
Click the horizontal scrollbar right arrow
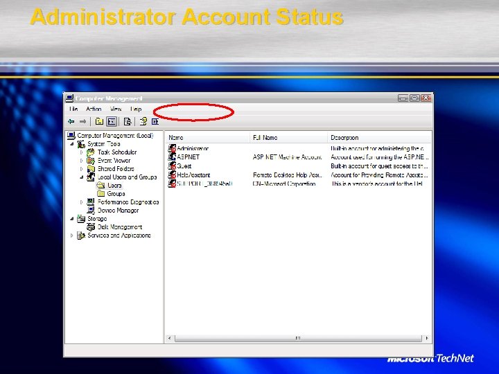point(427,338)
